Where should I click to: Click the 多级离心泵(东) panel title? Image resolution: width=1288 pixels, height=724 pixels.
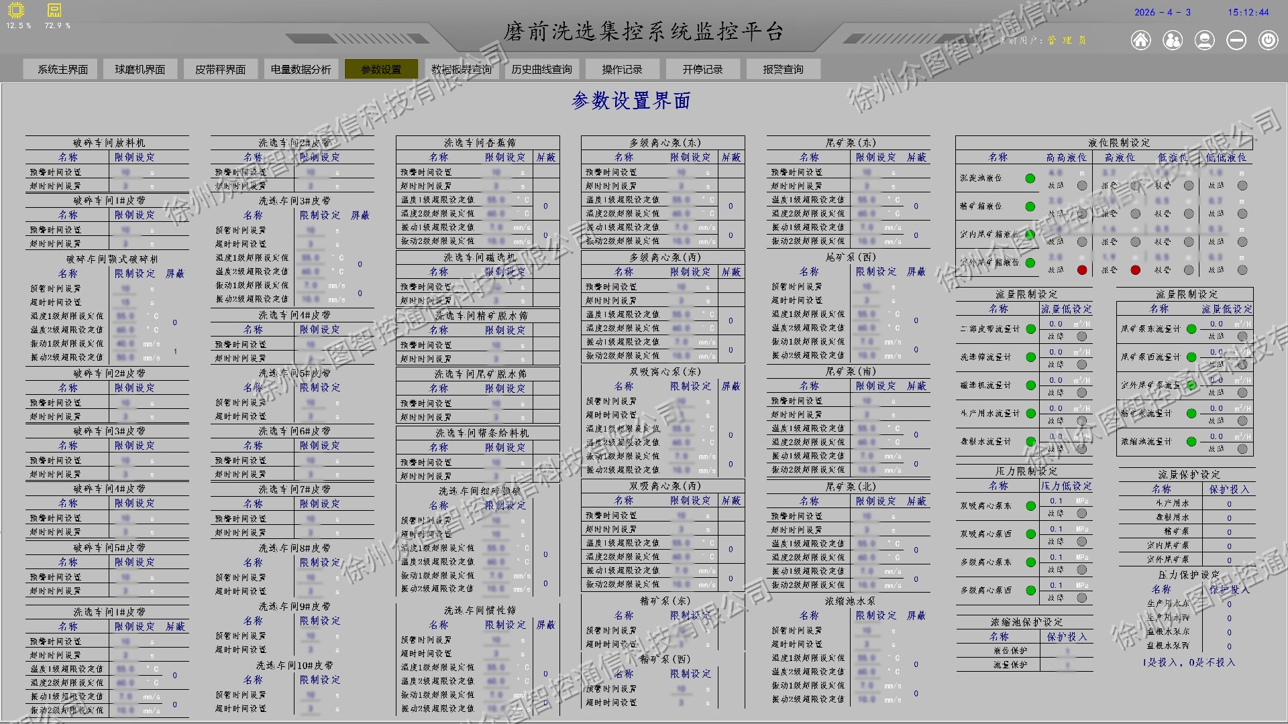[x=665, y=143]
